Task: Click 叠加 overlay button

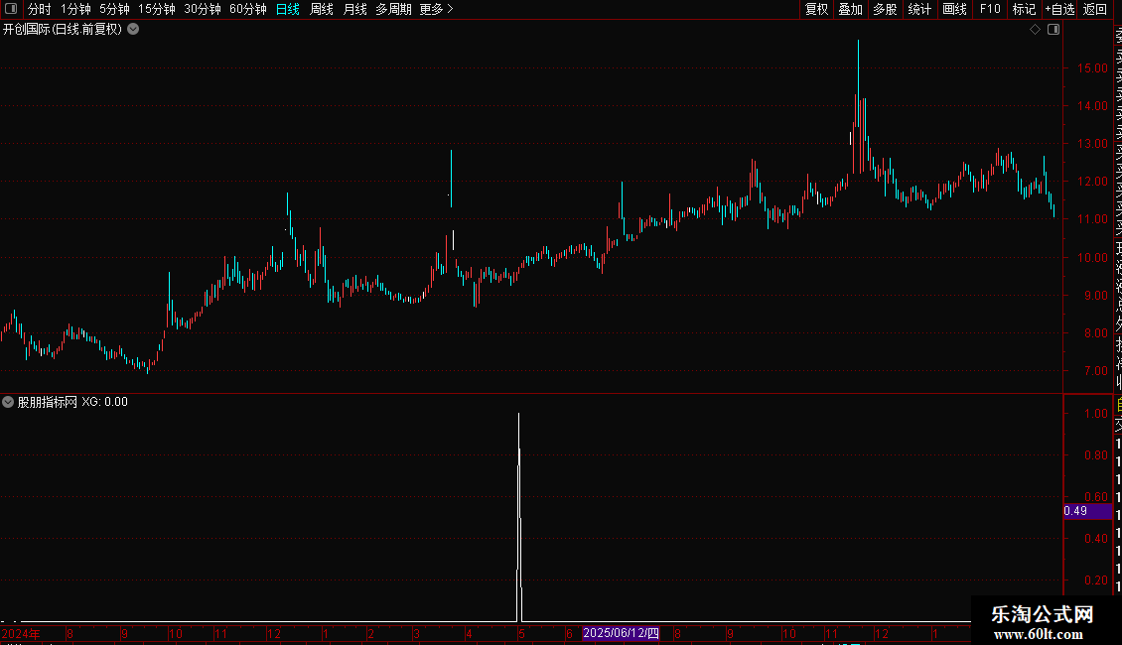Action: point(851,9)
